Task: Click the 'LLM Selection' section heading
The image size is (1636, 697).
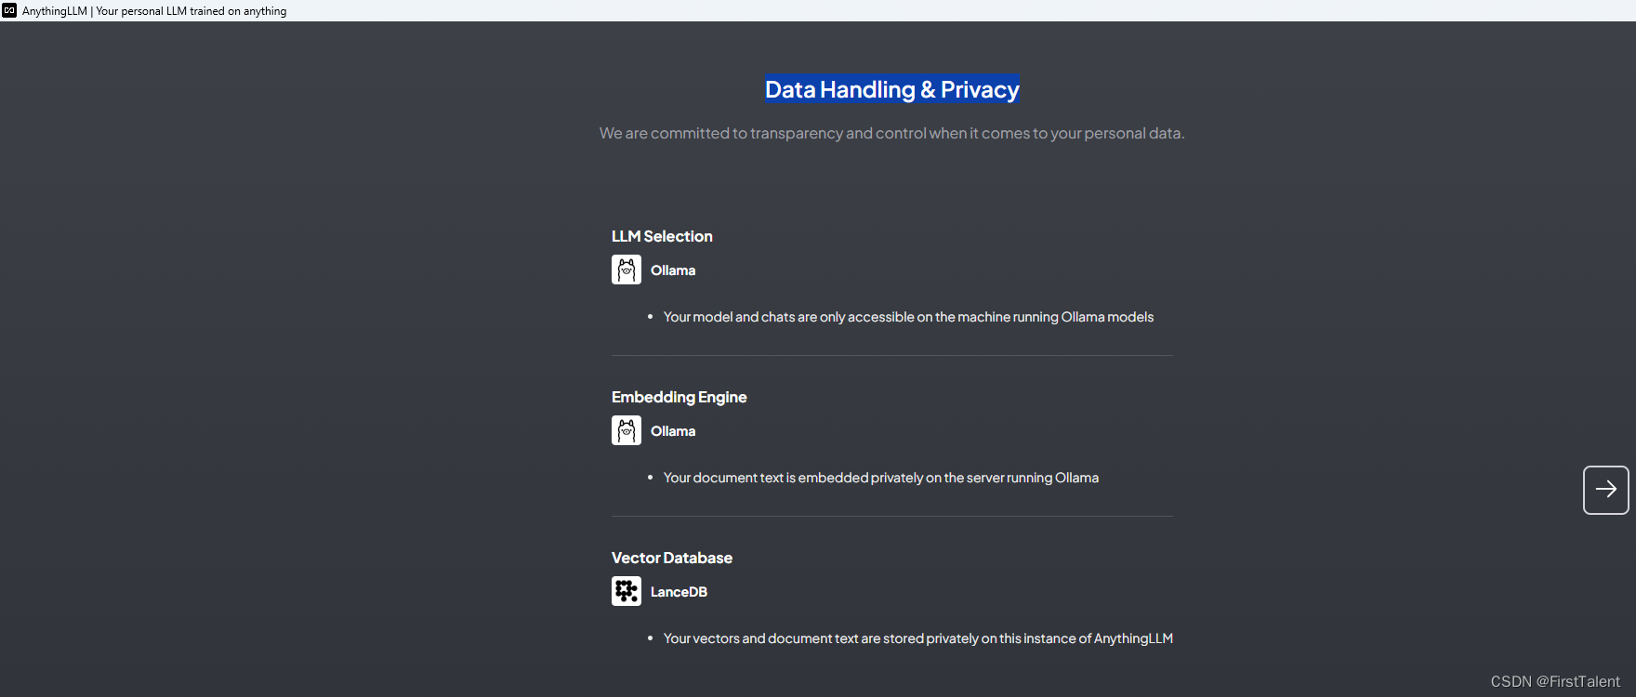Action: pos(662,236)
